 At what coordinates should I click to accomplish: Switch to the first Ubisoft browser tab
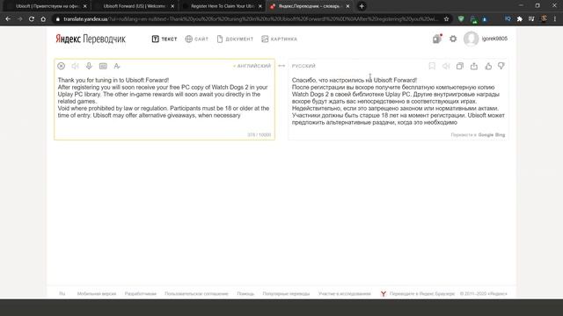click(47, 6)
